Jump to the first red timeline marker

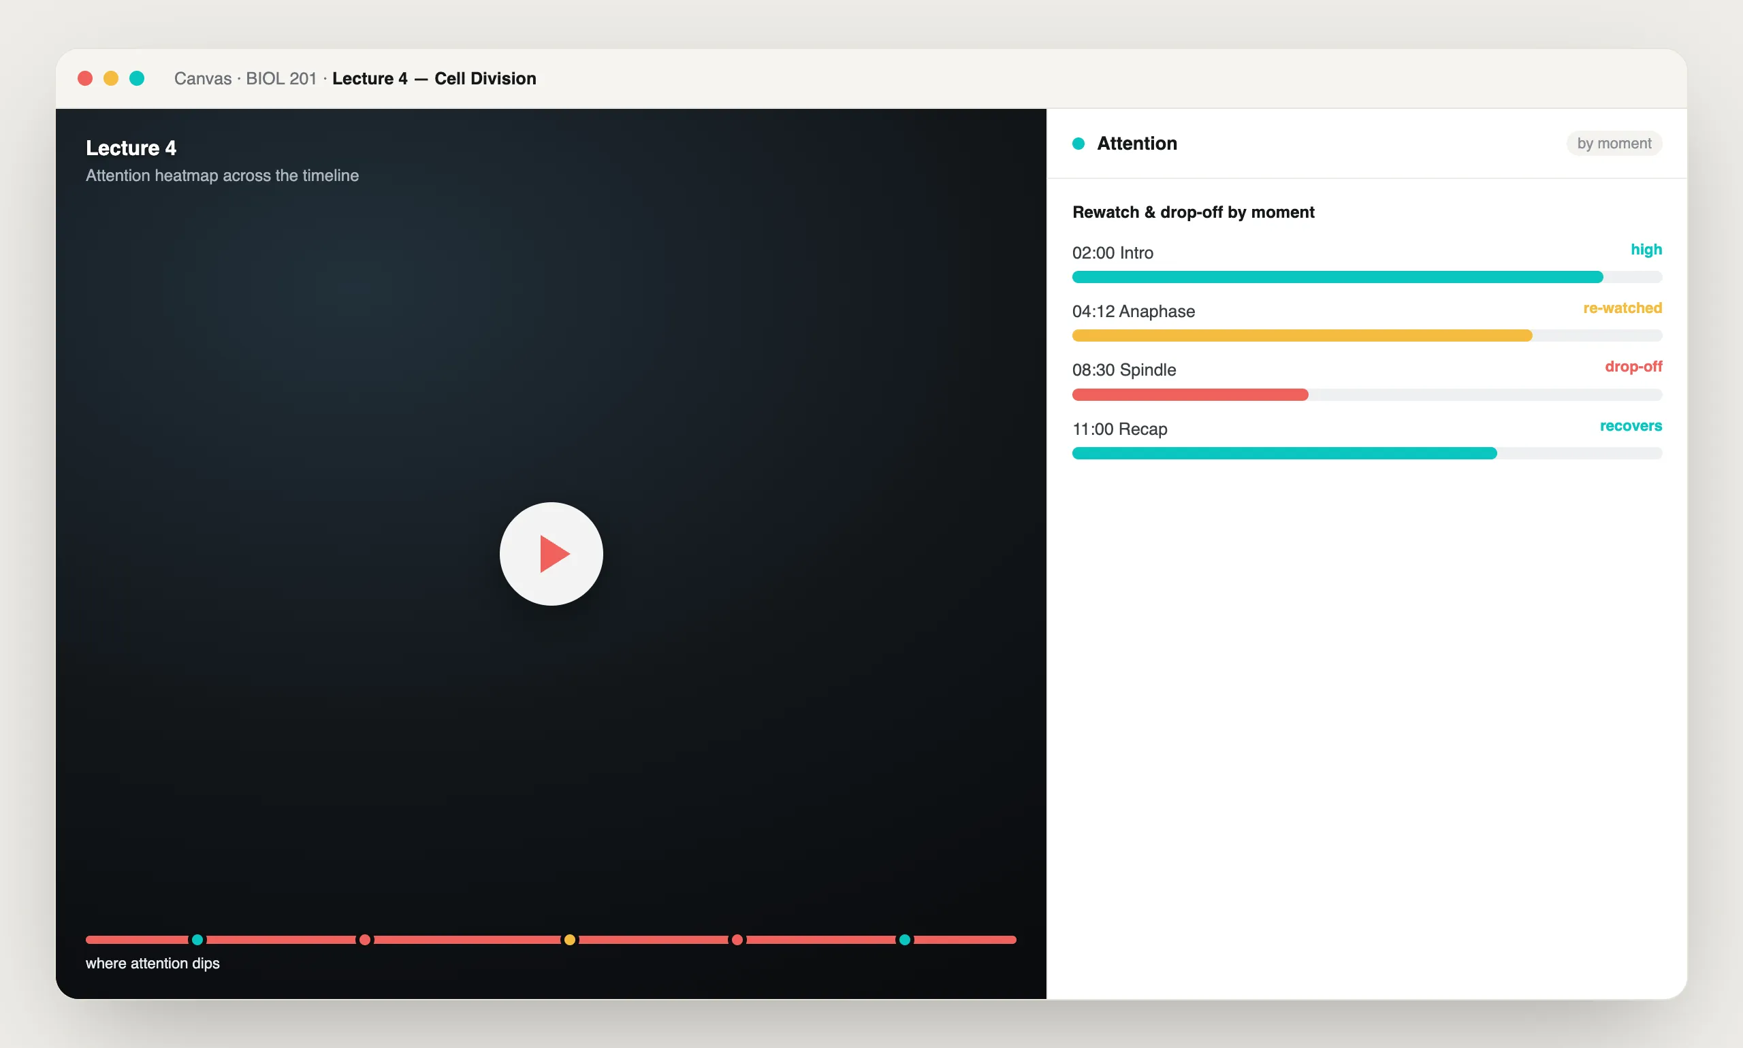[364, 939]
